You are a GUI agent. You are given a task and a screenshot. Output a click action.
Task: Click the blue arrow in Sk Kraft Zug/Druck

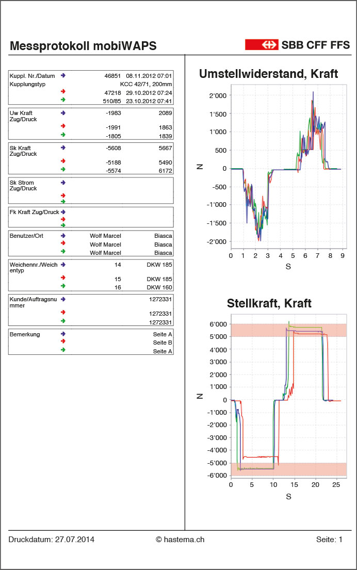pos(63,148)
